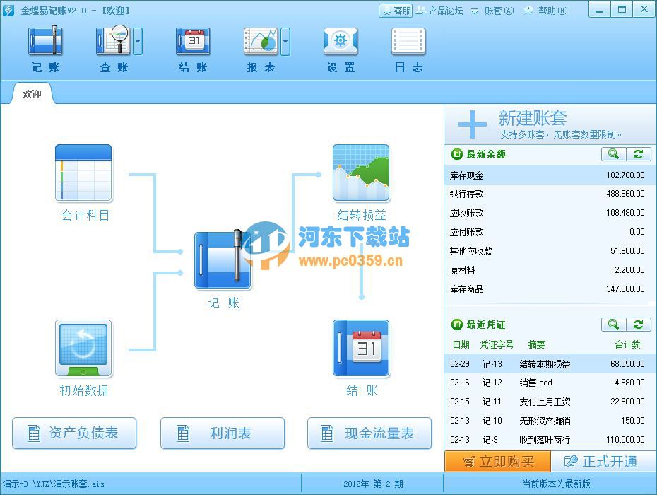The image size is (657, 495).
Task: Click 正式开通 to activate
Action: click(x=604, y=461)
